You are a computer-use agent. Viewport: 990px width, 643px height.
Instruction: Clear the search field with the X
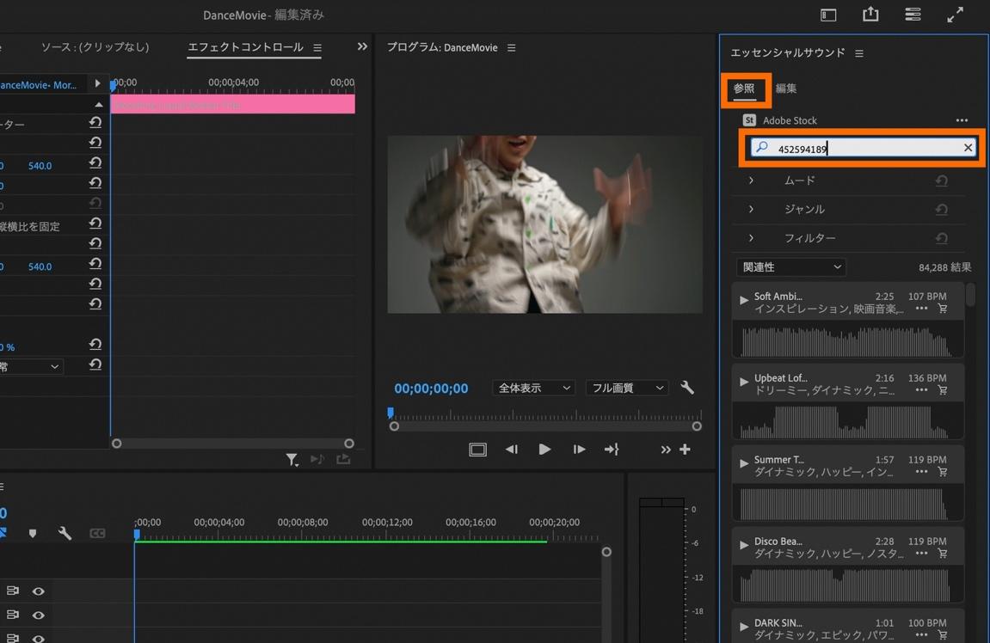pyautogui.click(x=968, y=148)
